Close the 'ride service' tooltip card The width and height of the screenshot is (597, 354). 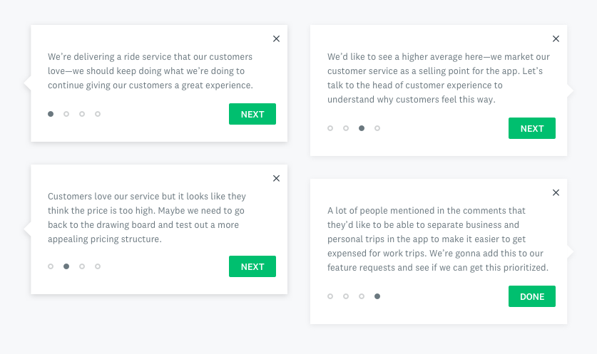click(x=276, y=39)
